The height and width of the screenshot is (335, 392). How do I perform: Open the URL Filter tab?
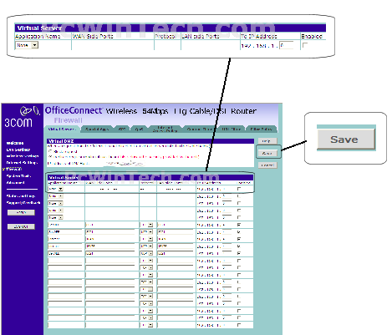(231, 129)
